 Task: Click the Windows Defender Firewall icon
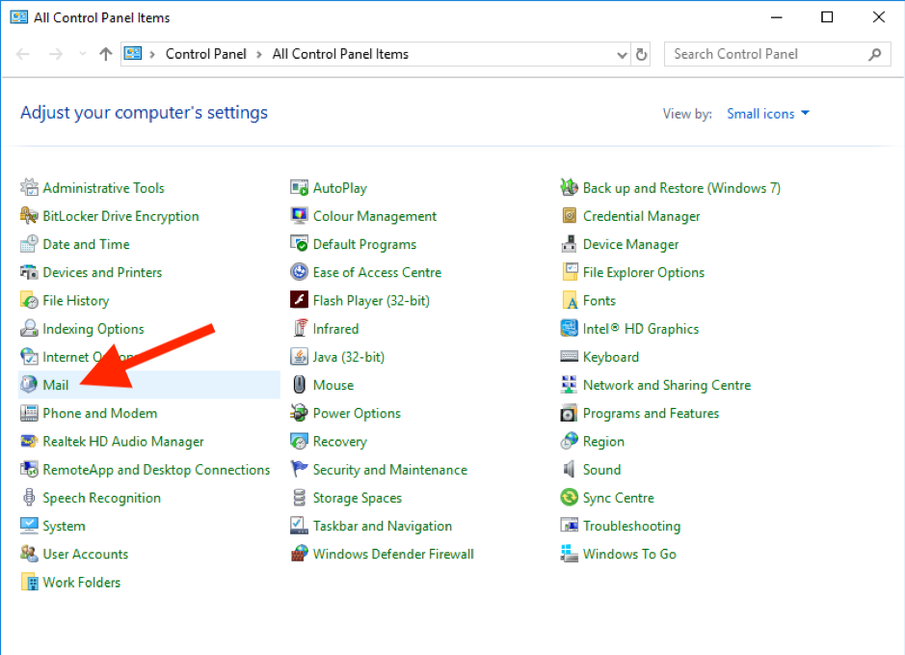pos(299,554)
